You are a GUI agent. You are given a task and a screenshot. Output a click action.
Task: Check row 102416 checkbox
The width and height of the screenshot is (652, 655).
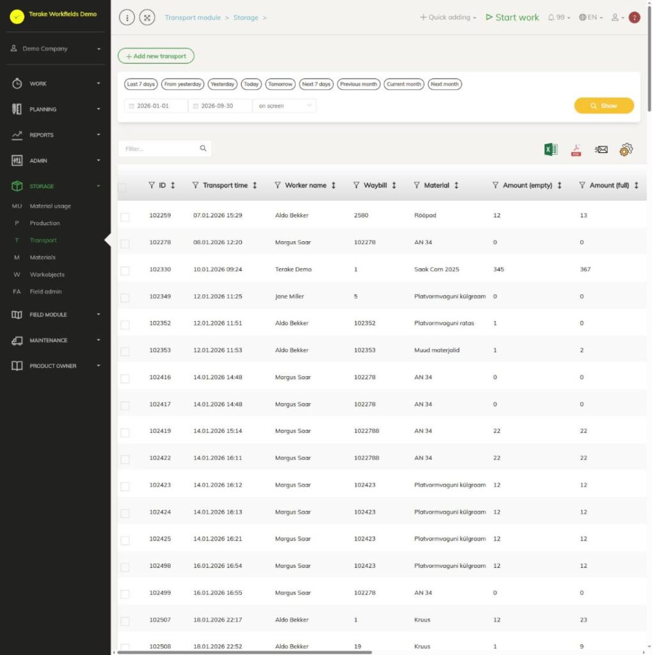point(125,379)
